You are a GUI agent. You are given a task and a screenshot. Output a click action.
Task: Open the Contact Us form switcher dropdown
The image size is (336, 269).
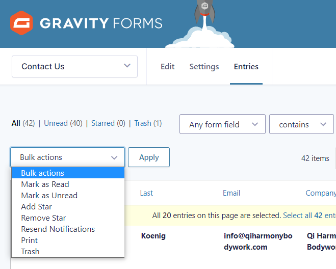click(x=74, y=66)
